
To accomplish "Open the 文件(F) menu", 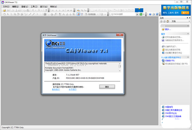I will (6, 7).
